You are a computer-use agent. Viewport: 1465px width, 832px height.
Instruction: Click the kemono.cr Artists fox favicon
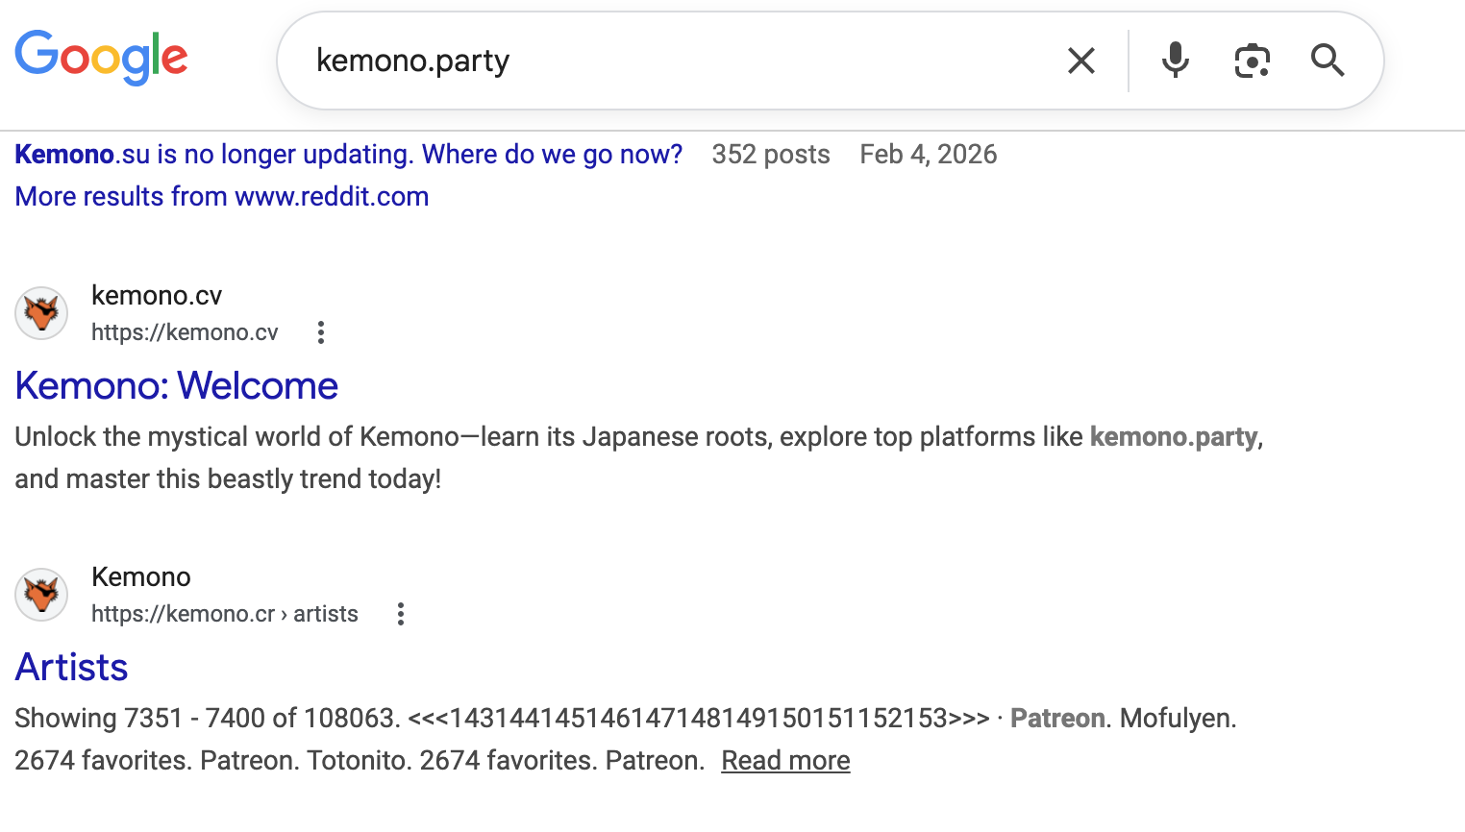(41, 595)
